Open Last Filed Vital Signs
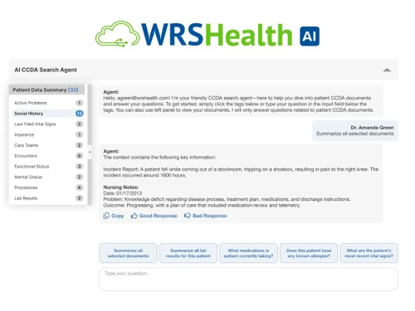 pos(49,124)
